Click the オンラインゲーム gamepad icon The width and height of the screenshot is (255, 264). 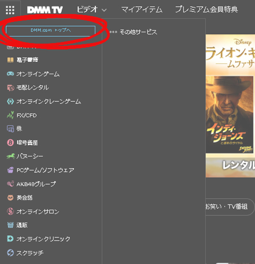tap(10, 74)
